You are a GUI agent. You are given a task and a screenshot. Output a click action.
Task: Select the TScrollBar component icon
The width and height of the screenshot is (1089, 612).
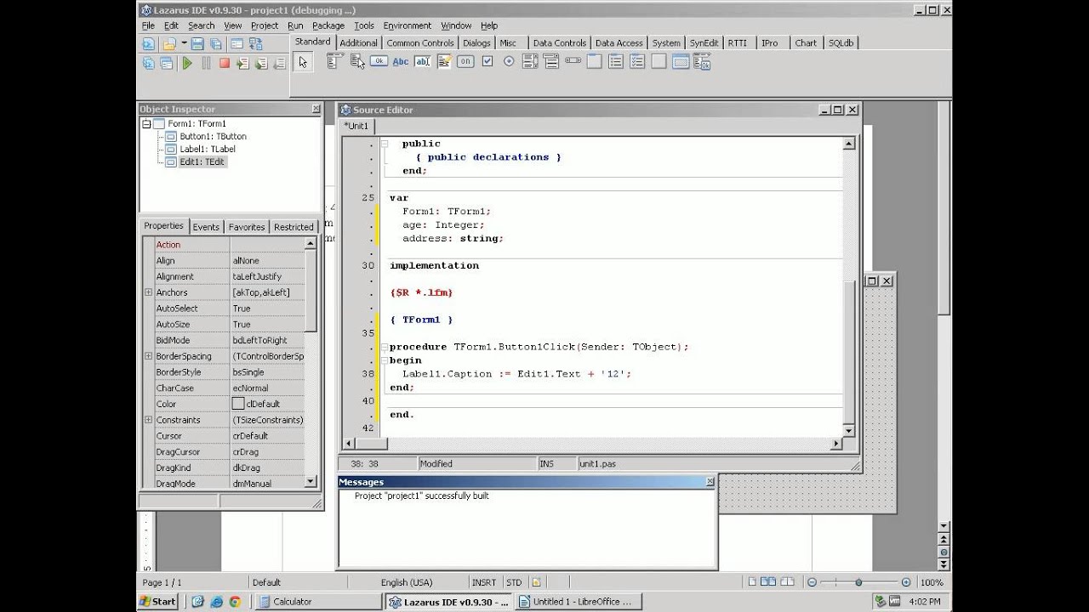(x=573, y=61)
